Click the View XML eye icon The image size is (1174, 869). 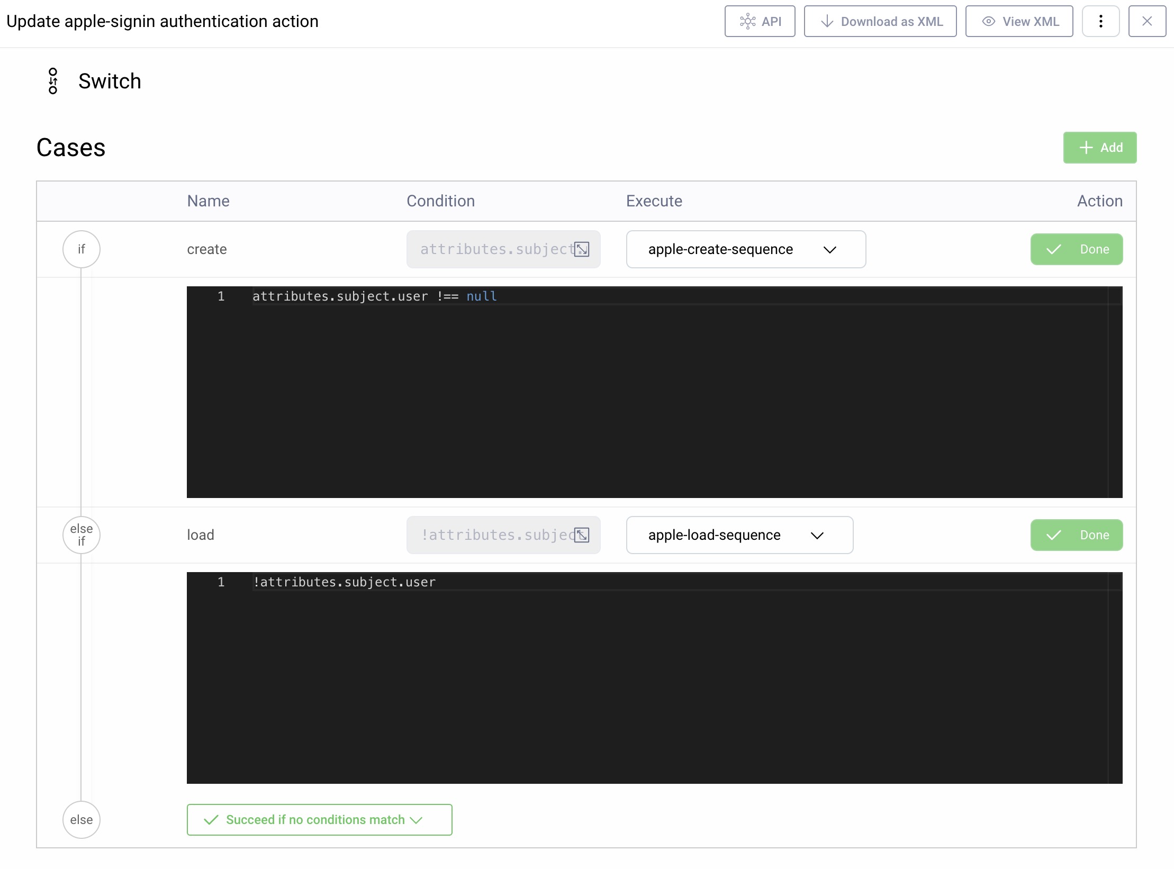[988, 22]
